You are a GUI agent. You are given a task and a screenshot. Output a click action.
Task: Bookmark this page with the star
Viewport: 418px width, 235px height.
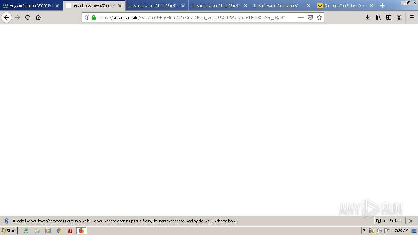point(319,17)
